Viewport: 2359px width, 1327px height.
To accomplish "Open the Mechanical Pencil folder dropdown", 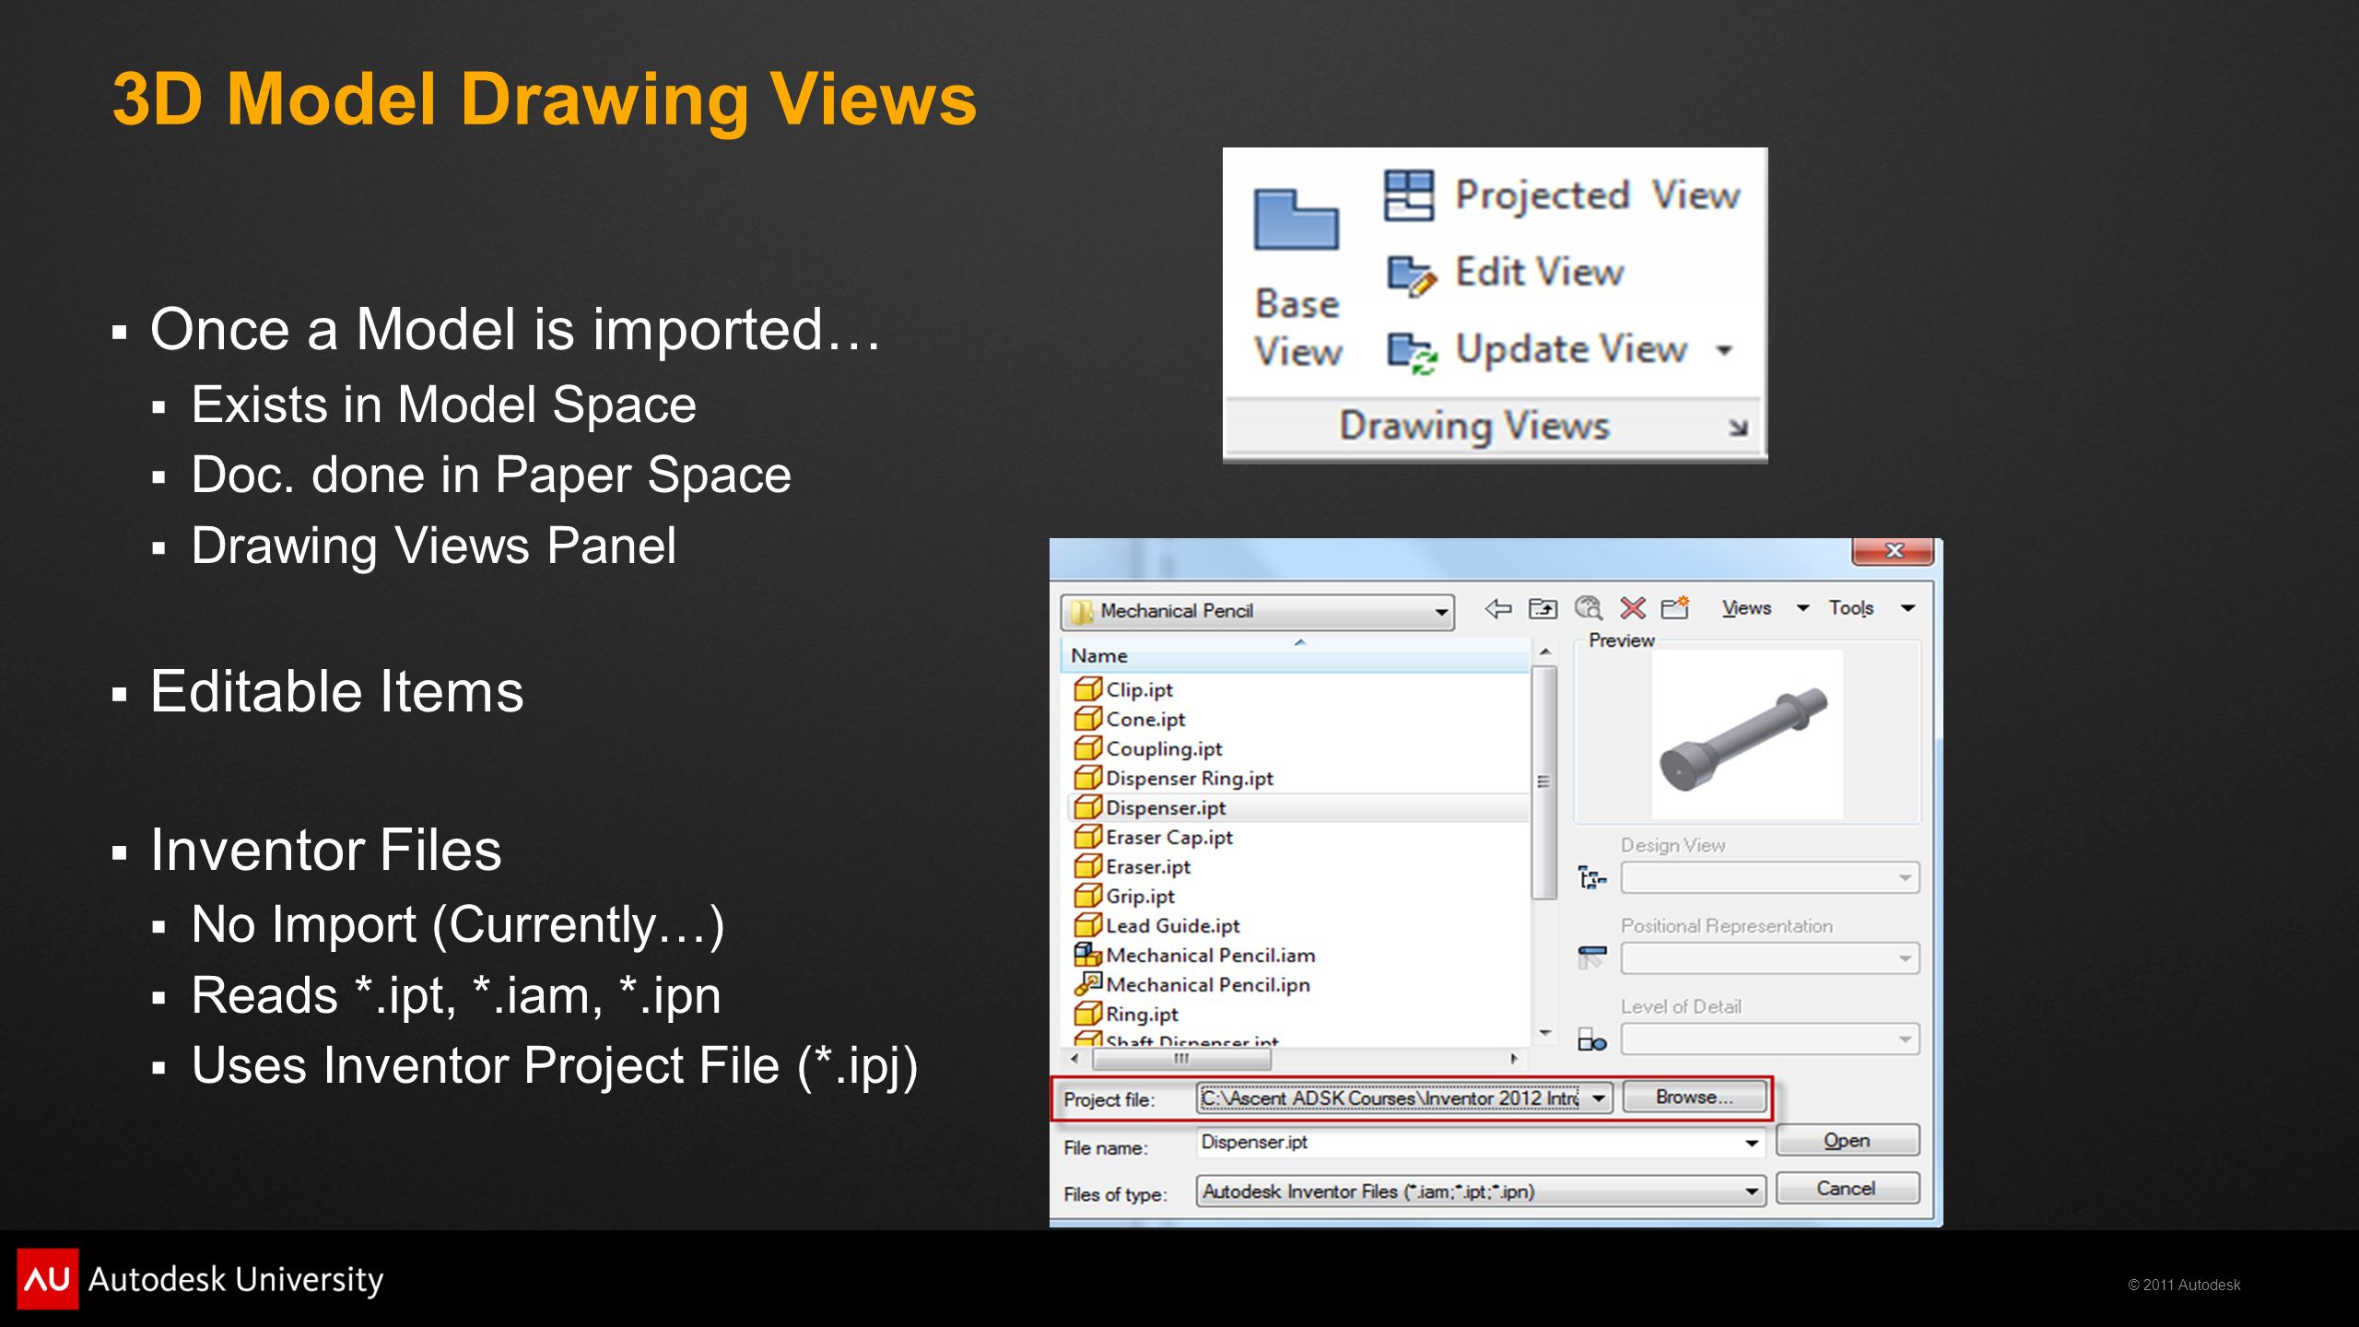I will point(1257,611).
